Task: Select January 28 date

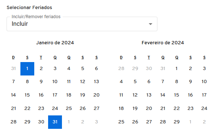Action: pos(13,122)
